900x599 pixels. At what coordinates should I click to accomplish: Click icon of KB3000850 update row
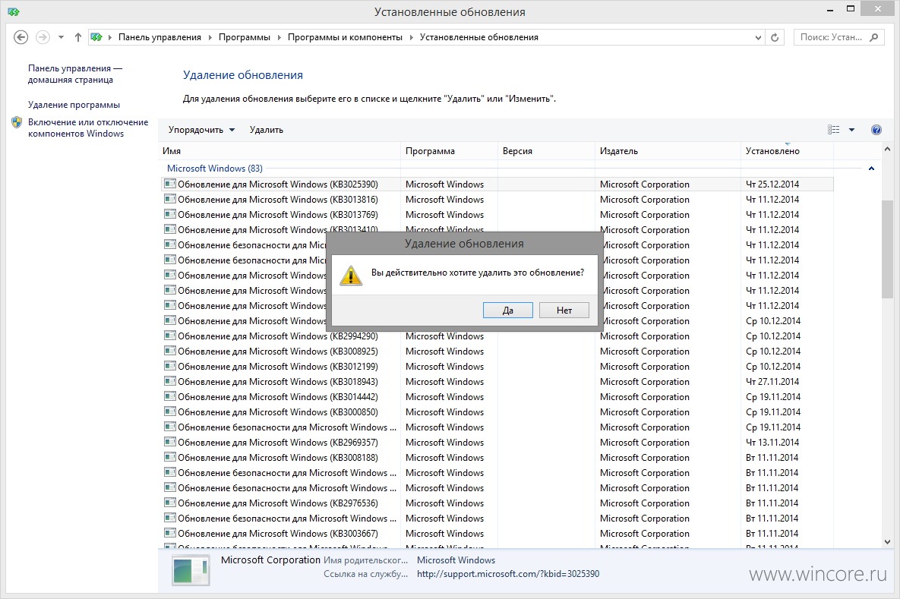[170, 411]
